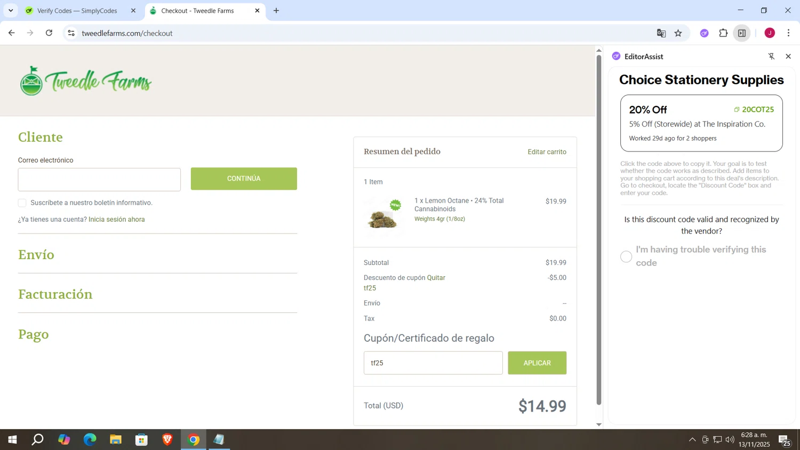Expand the Facturación section

(55, 294)
